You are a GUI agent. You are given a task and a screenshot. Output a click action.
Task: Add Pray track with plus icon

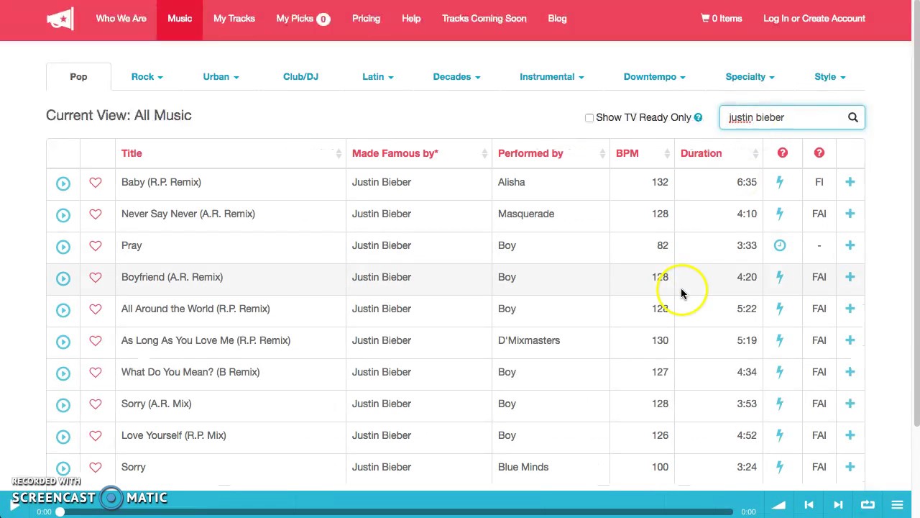(x=850, y=245)
